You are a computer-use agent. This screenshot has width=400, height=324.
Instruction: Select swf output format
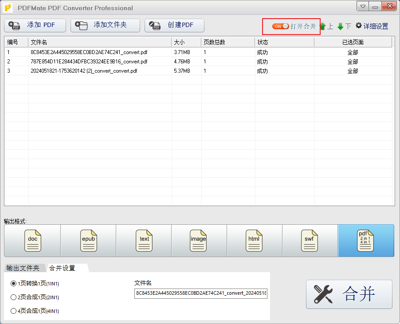point(310,240)
